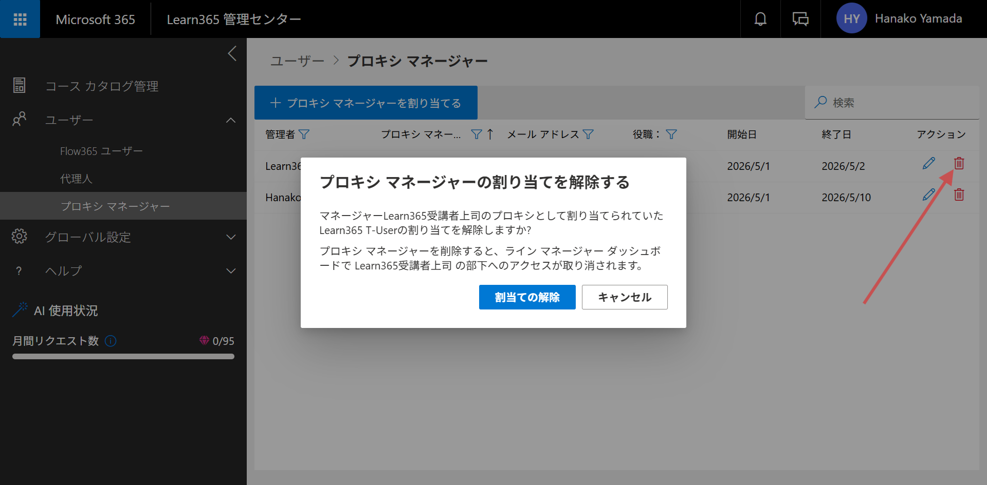Click the help question mark icon

tap(19, 270)
